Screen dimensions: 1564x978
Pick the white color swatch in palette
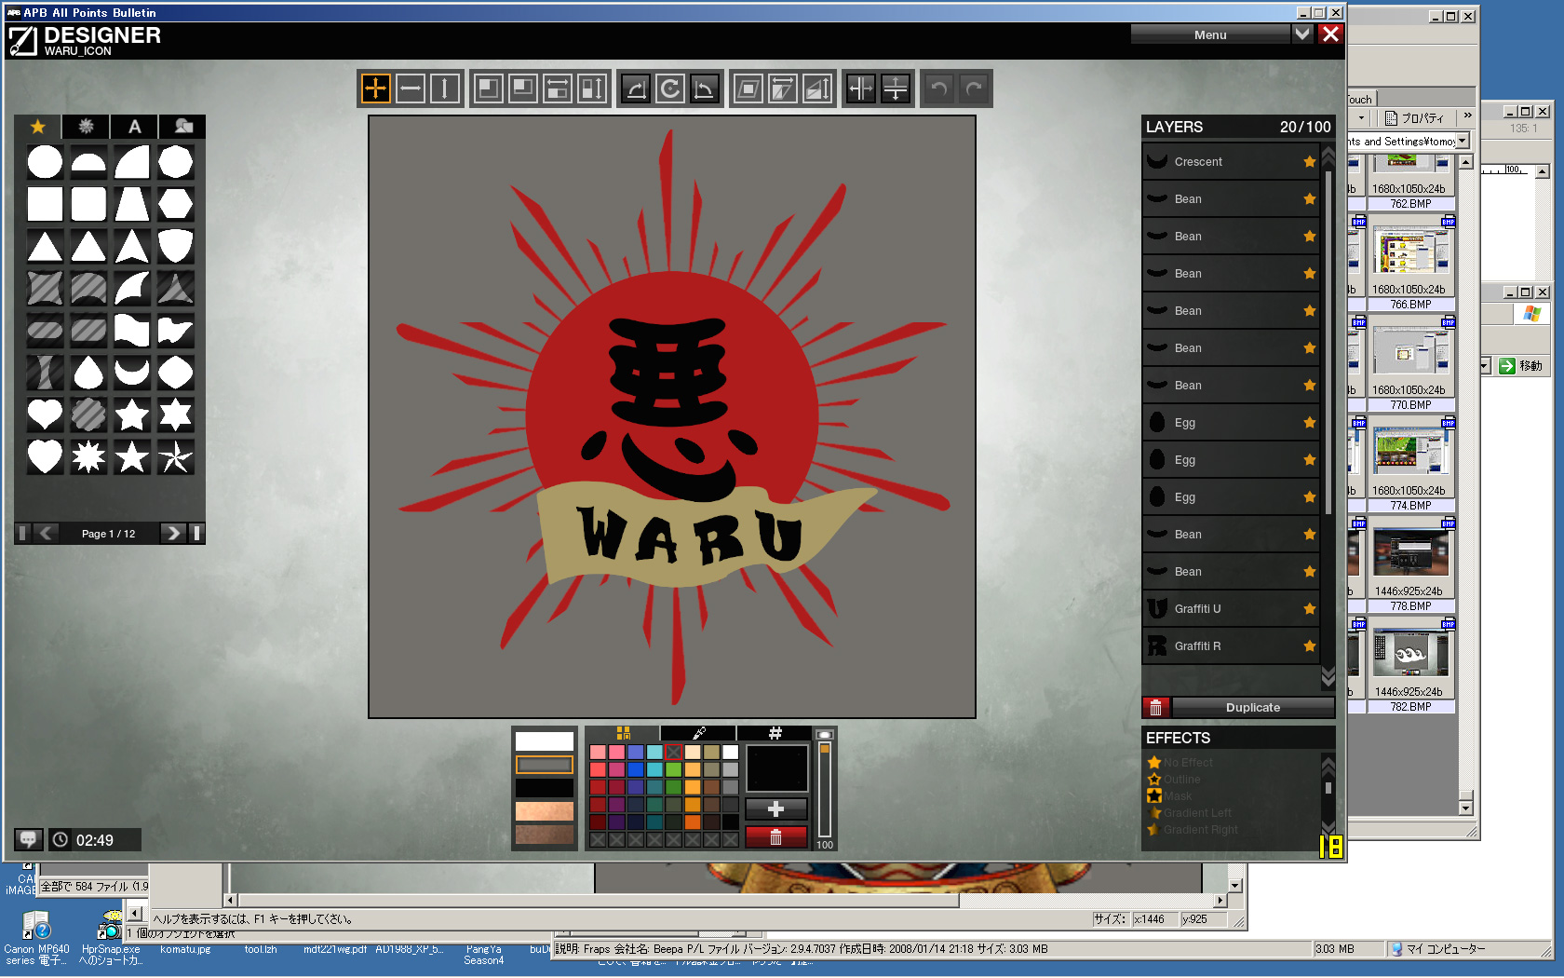click(x=731, y=752)
